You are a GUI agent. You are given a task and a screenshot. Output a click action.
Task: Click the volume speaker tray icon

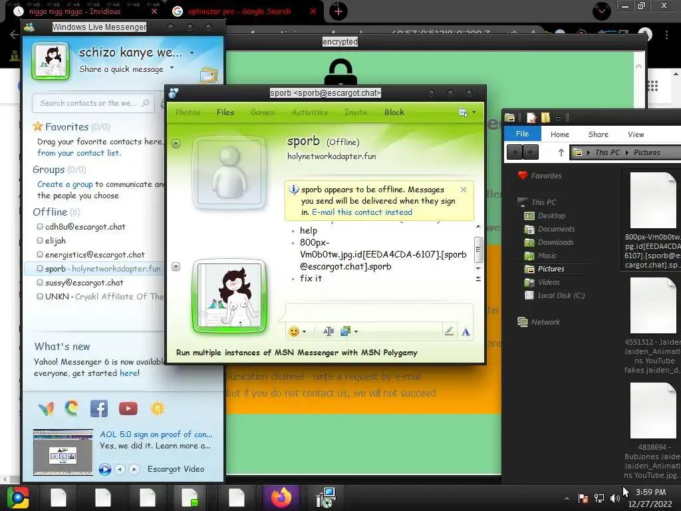tap(615, 498)
